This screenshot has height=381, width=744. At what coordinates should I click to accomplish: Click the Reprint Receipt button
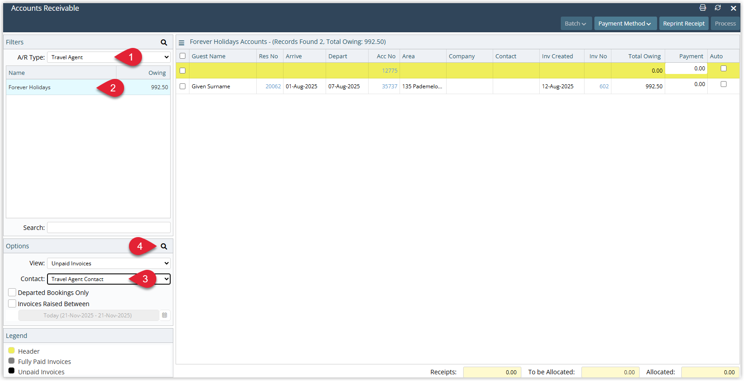(684, 23)
